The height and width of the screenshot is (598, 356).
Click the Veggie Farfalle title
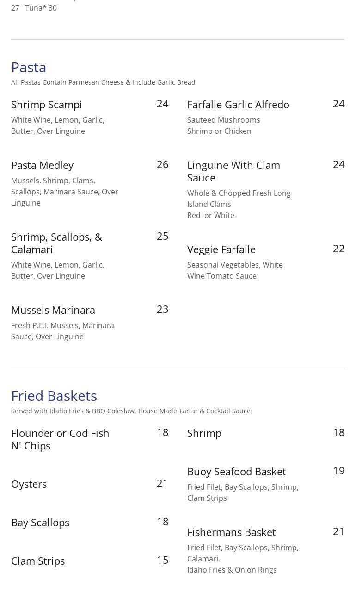221,249
